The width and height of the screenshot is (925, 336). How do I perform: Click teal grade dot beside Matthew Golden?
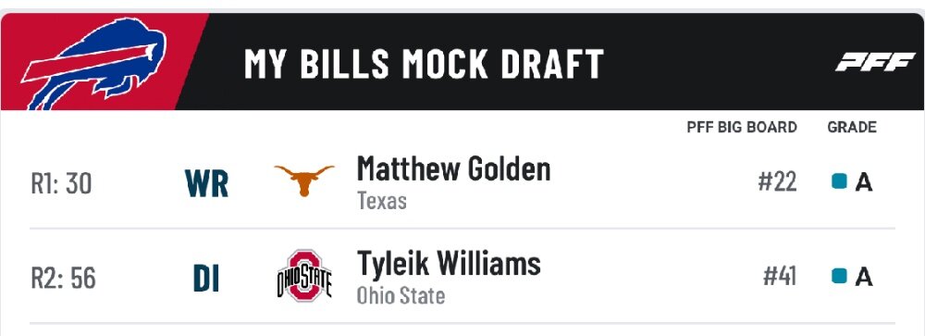(839, 181)
